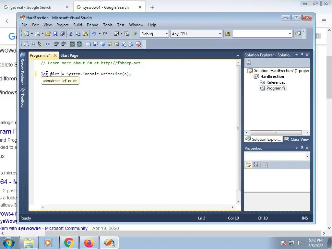Click the Display Word Completion icon
Image resolution: width=332 pixels, height=249 pixels.
[48, 44]
